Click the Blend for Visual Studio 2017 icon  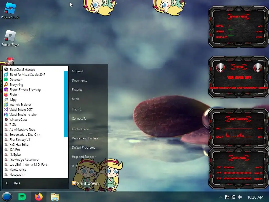pos(6,74)
